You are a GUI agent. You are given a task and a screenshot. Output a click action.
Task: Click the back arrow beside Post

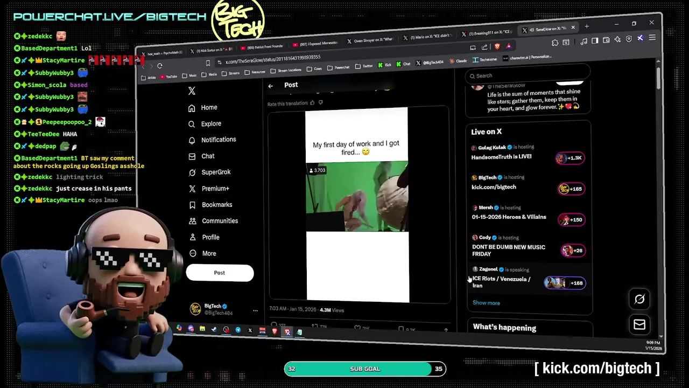click(271, 86)
